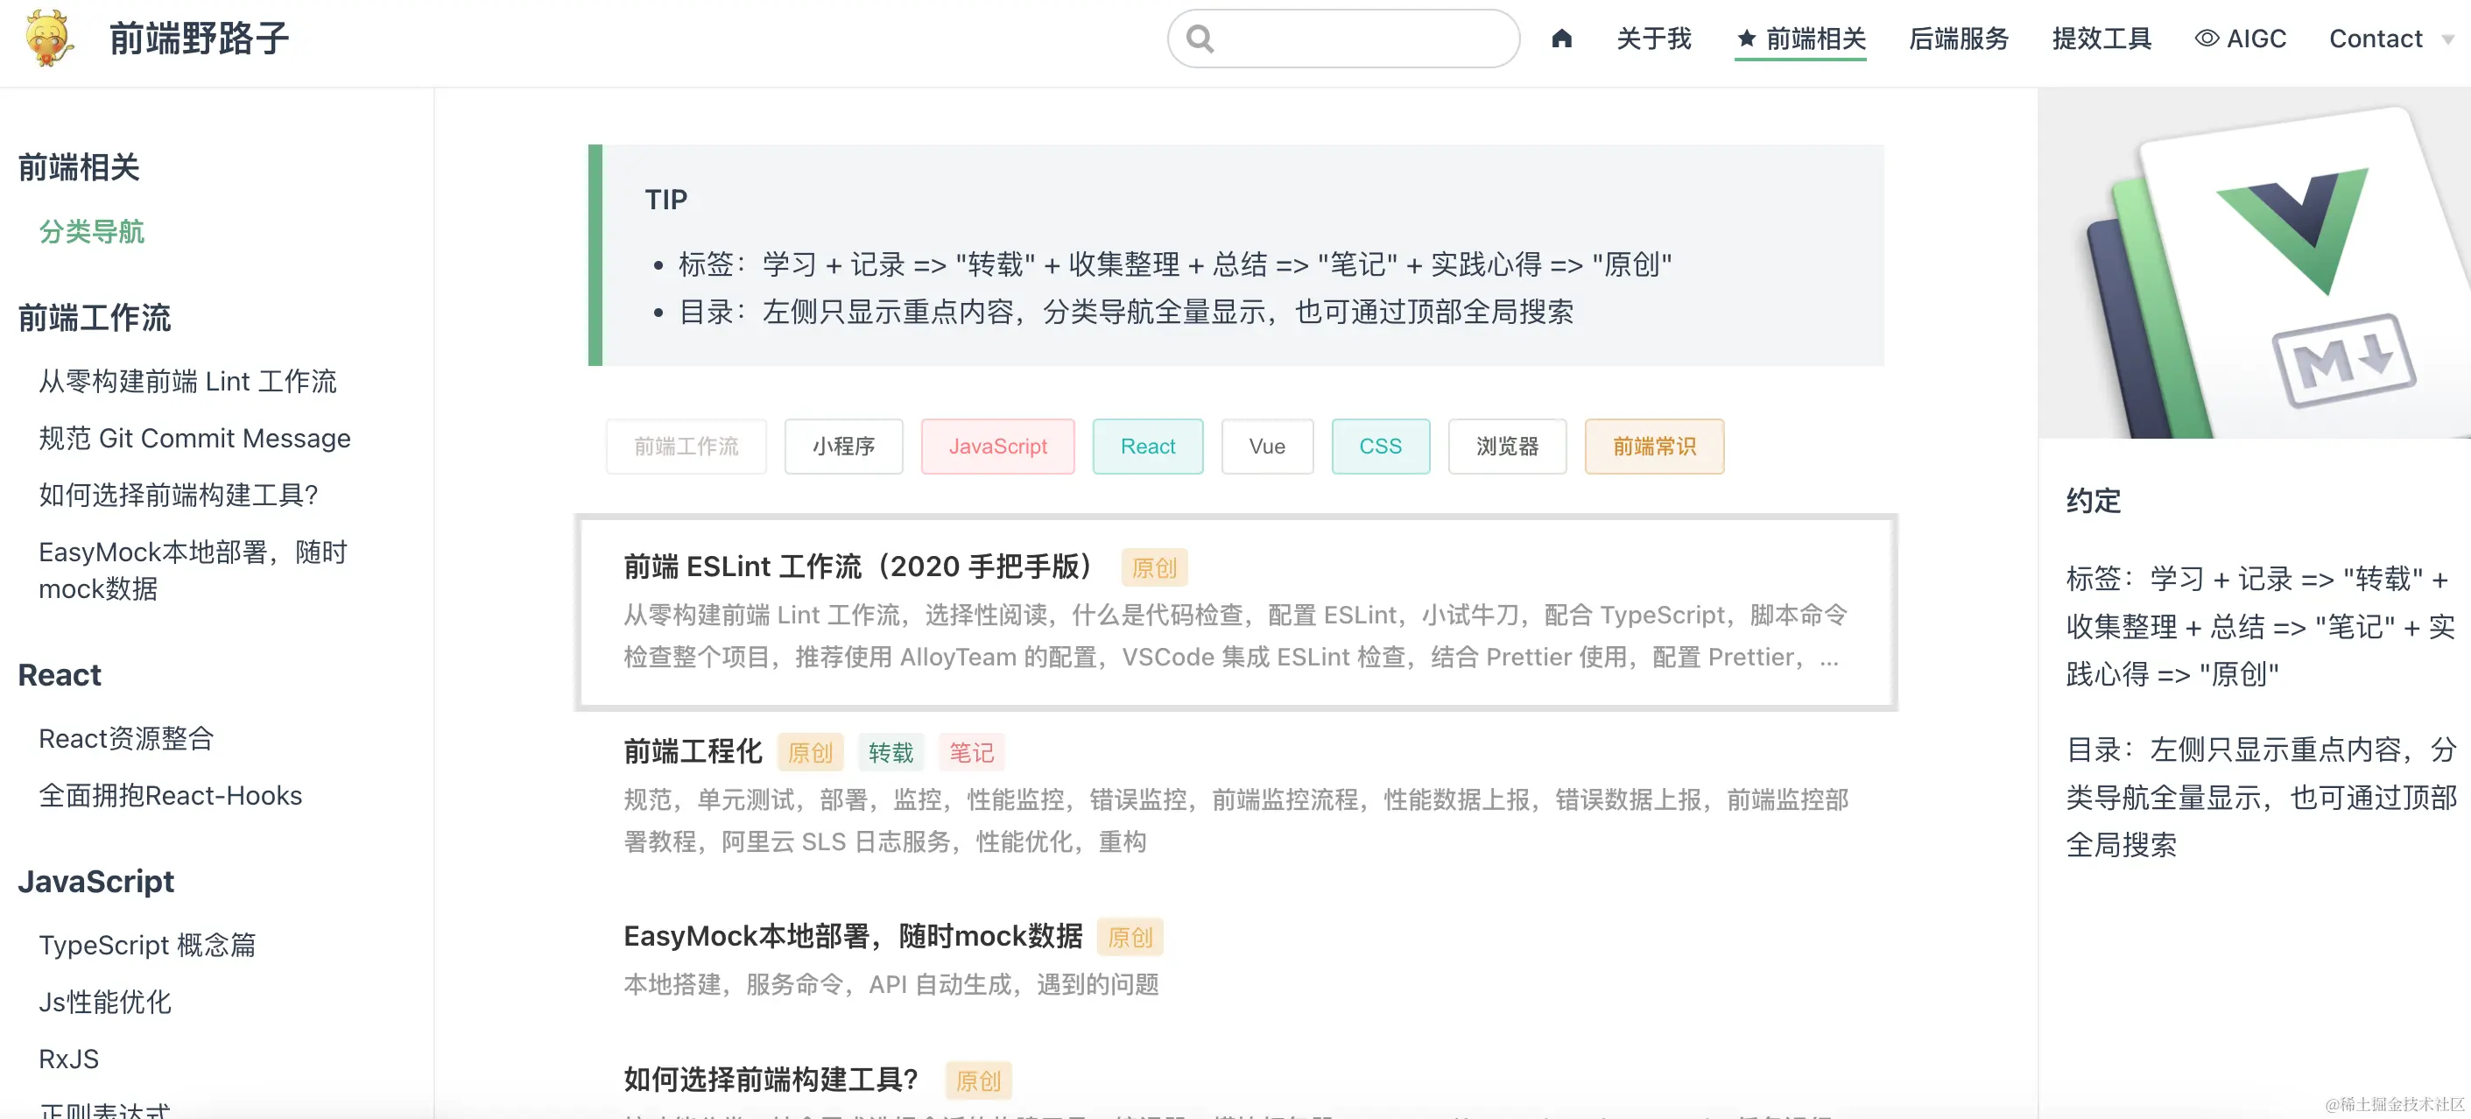This screenshot has width=2471, height=1119.
Task: Select the Vue filter tag
Action: click(1266, 446)
